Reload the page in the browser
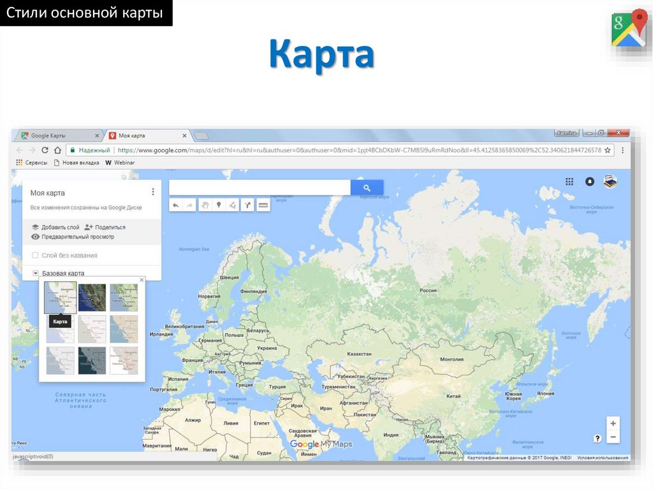 45,150
